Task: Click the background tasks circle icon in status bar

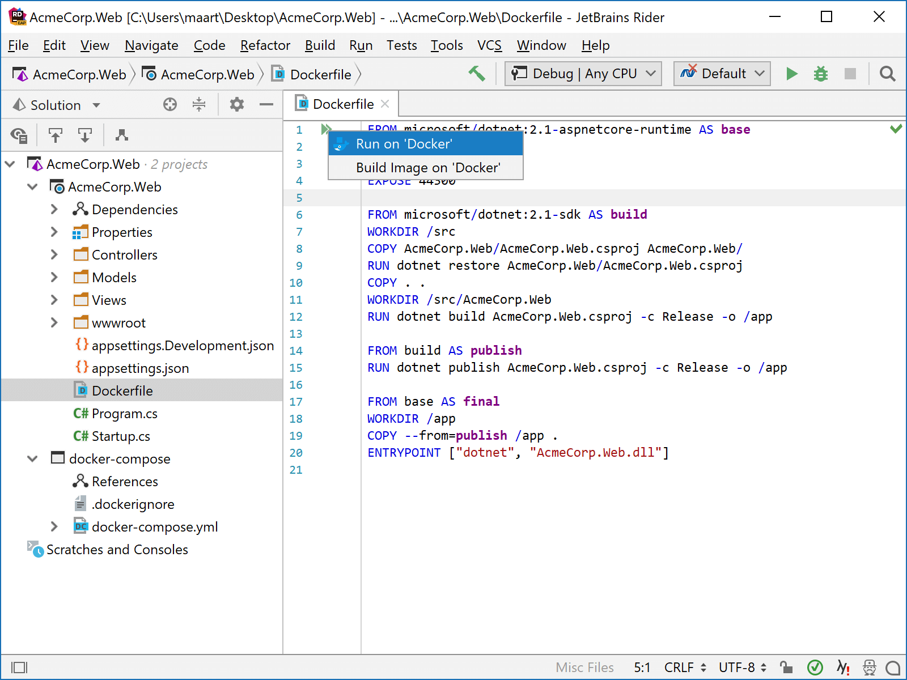Action: tap(893, 668)
